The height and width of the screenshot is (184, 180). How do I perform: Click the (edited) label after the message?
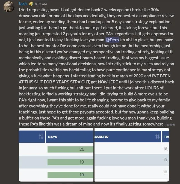pyautogui.click(x=170, y=124)
